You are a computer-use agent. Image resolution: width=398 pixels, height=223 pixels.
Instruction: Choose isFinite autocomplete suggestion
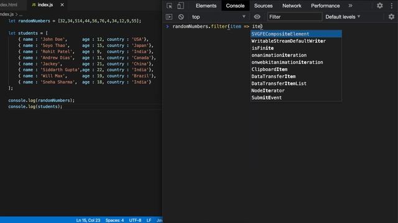tap(296, 48)
